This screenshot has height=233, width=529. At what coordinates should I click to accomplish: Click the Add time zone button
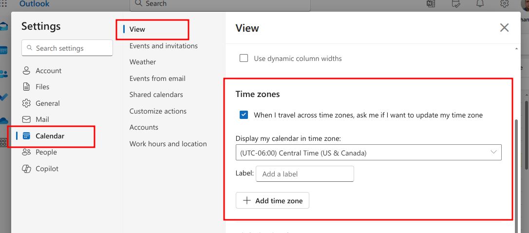tap(272, 200)
